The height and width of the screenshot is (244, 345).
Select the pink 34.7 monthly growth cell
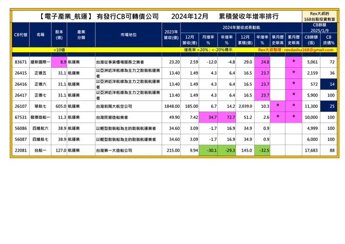(x=208, y=117)
